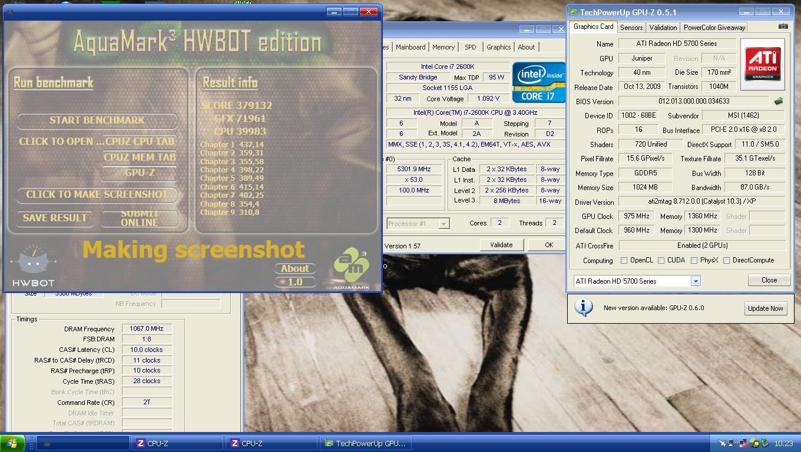Viewport: 801px width, 452px height.
Task: Toggle the DirectCompute checkbox
Action: click(x=726, y=260)
